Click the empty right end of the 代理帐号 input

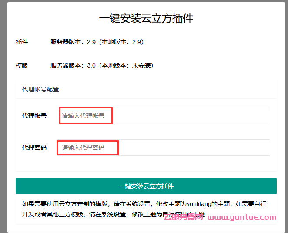(x=252, y=116)
